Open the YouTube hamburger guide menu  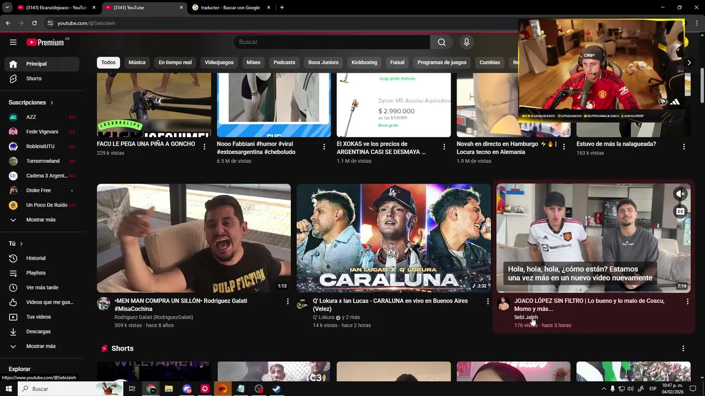pyautogui.click(x=13, y=42)
